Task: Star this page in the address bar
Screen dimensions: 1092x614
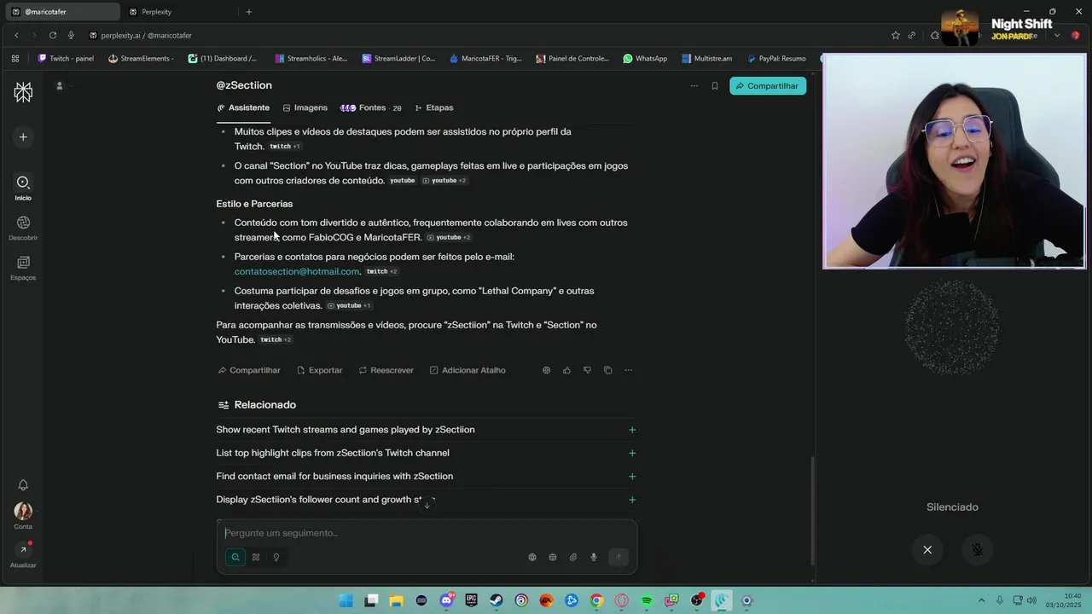Action: [896, 35]
